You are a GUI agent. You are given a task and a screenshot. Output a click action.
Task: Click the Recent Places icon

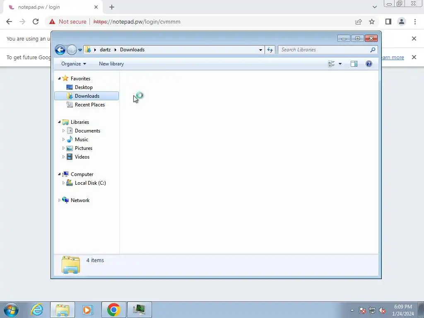70,105
